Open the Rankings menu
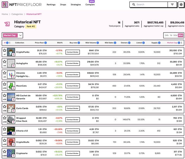The image size is (185, 159). (51, 5)
